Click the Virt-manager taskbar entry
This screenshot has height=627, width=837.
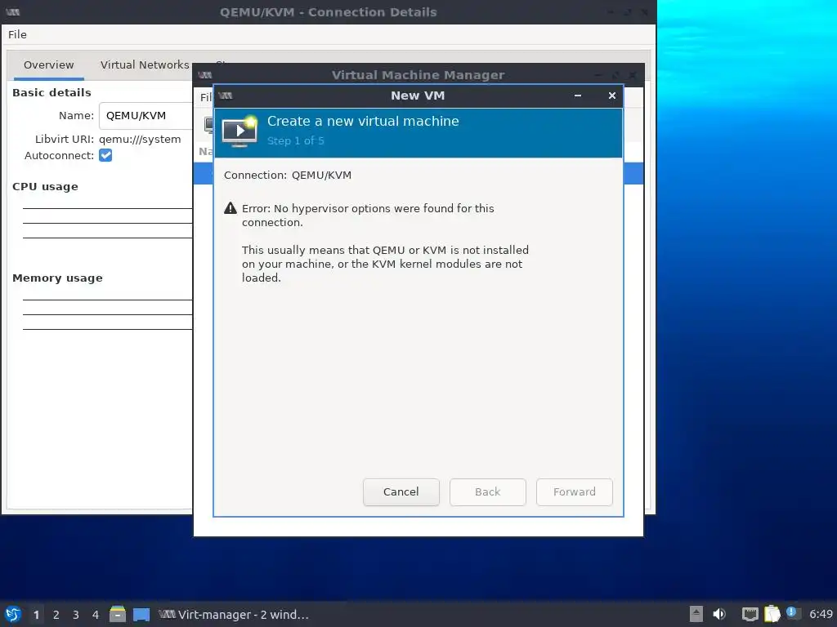click(234, 614)
